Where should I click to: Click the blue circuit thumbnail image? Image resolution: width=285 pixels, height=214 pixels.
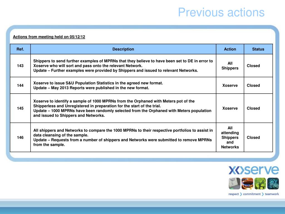tap(273, 183)
